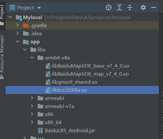Click the Collapse All icon
The width and height of the screenshot is (163, 139).
coord(130,7)
